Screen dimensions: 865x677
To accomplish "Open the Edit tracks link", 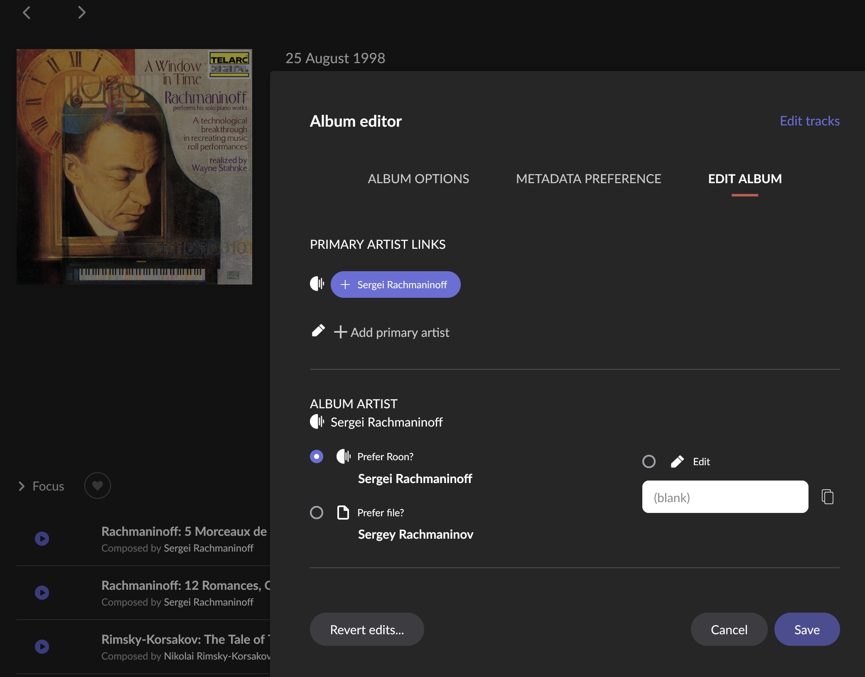I will [809, 121].
